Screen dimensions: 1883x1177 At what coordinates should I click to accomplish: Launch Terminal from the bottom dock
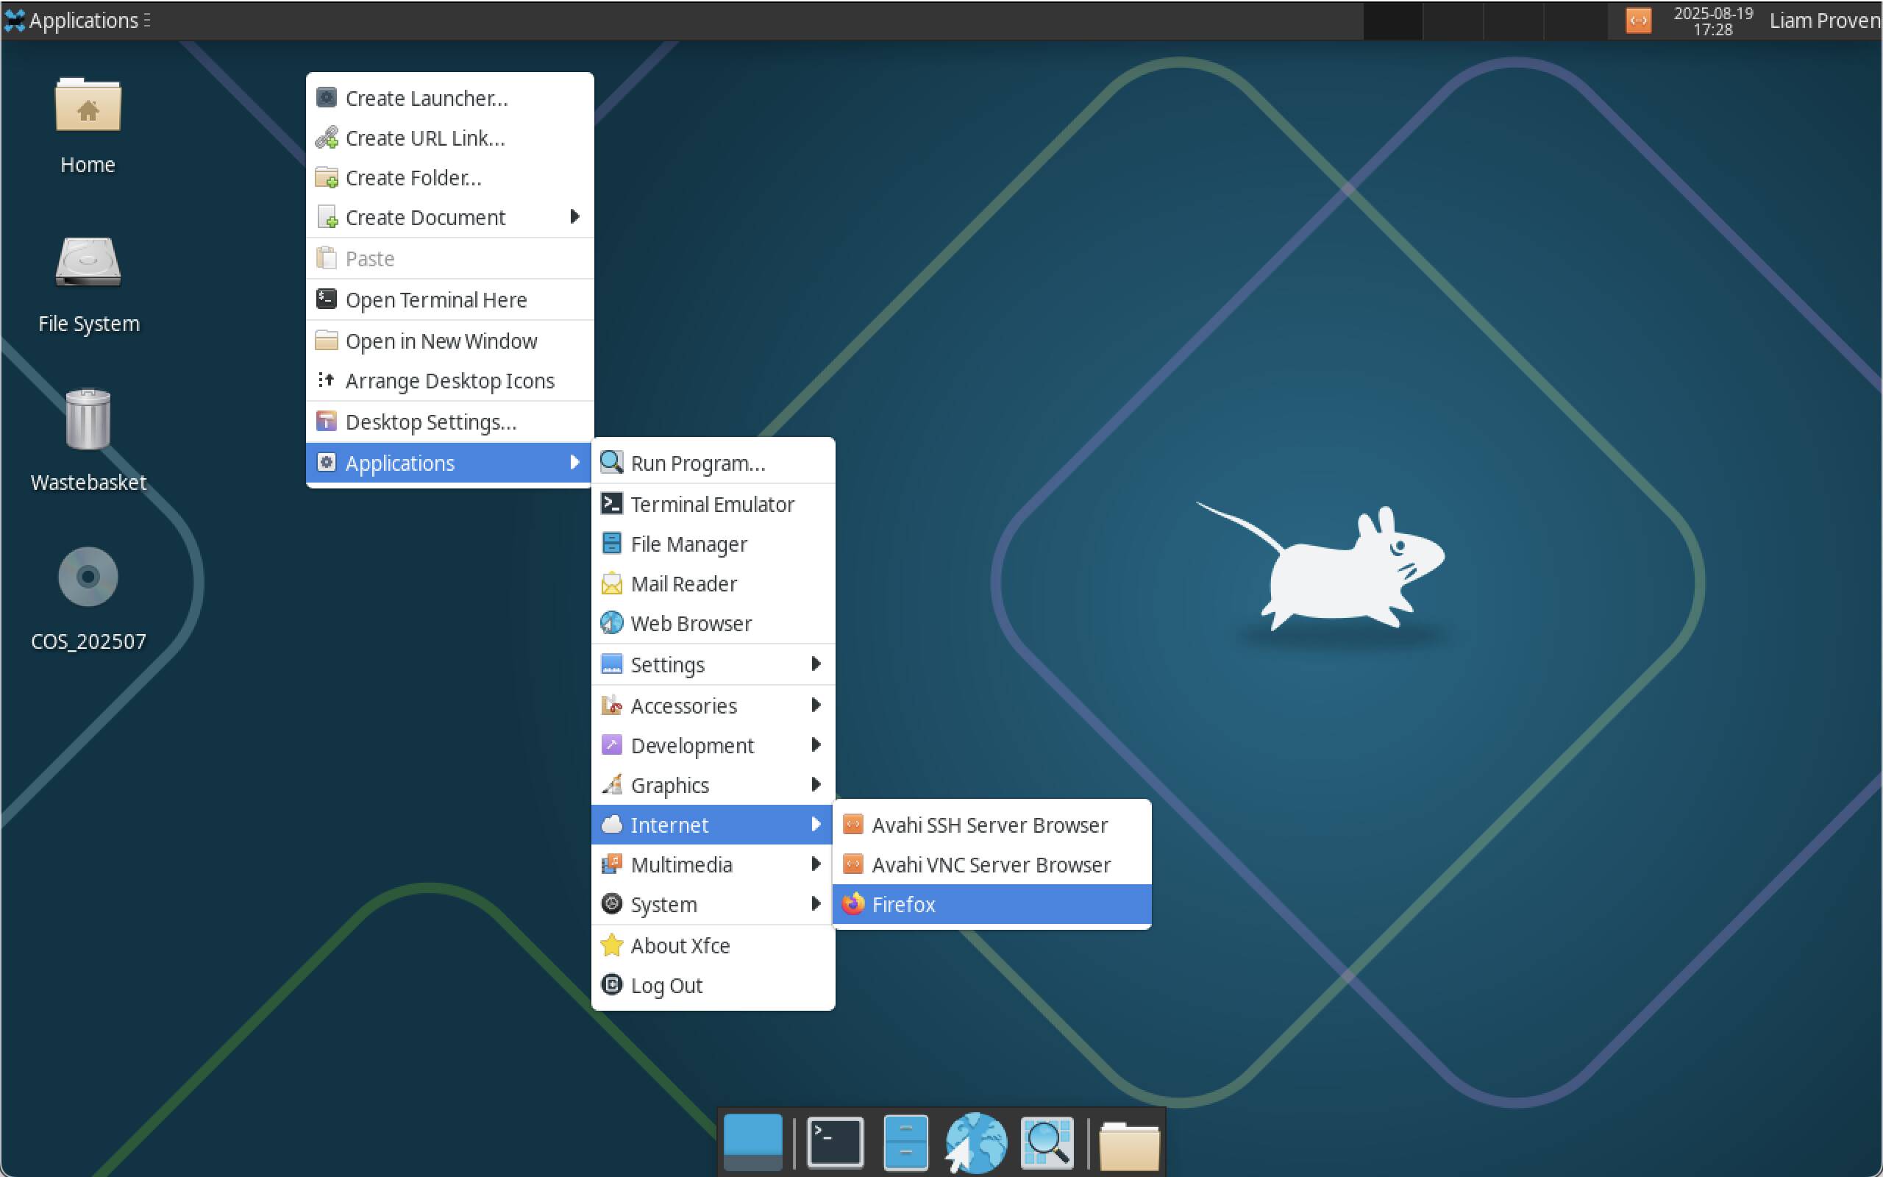pos(835,1142)
